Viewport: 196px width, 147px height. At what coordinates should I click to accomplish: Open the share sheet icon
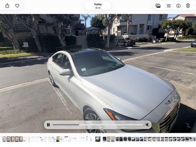pyautogui.click(x=7, y=6)
